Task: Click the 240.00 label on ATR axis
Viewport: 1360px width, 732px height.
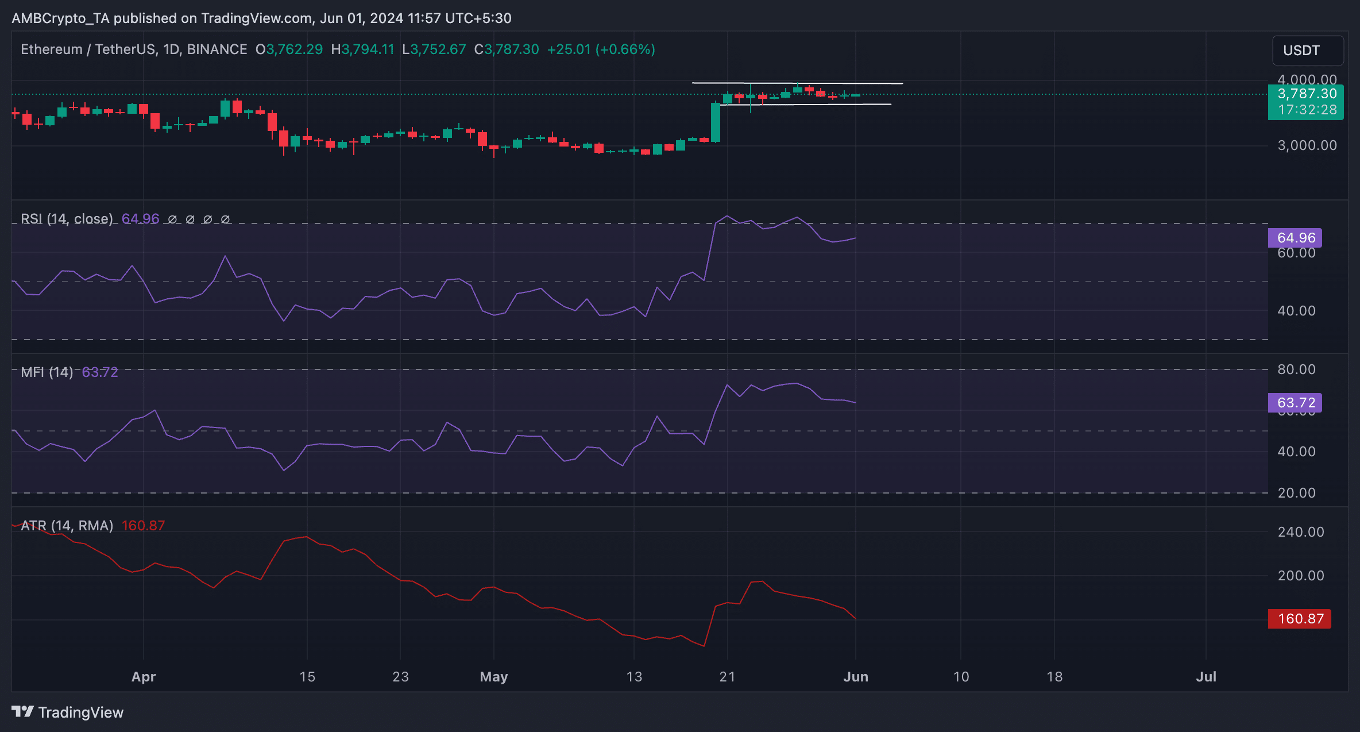Action: pyautogui.click(x=1301, y=532)
